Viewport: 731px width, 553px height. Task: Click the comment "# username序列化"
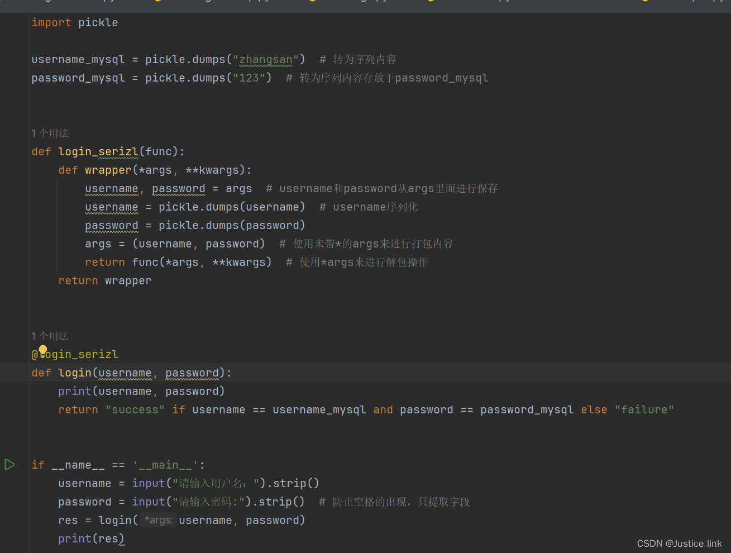pos(369,207)
